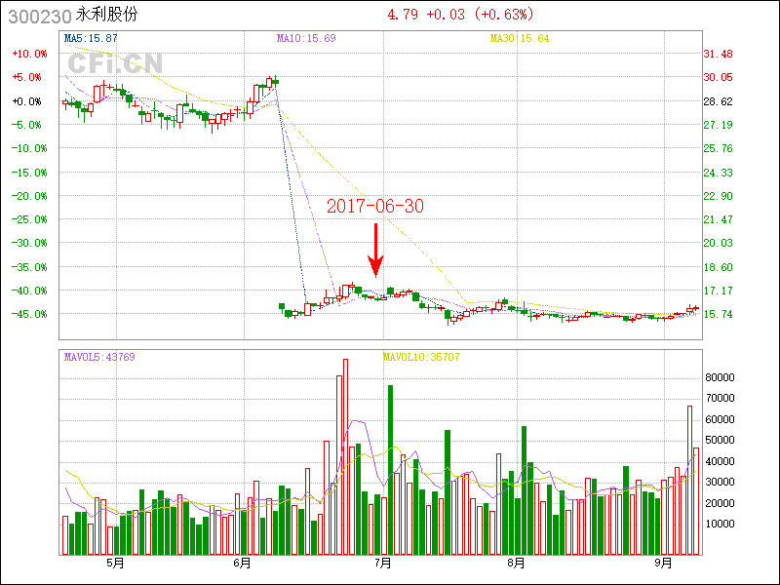
Task: Select the 2017-06-30 date annotation
Action: [375, 207]
